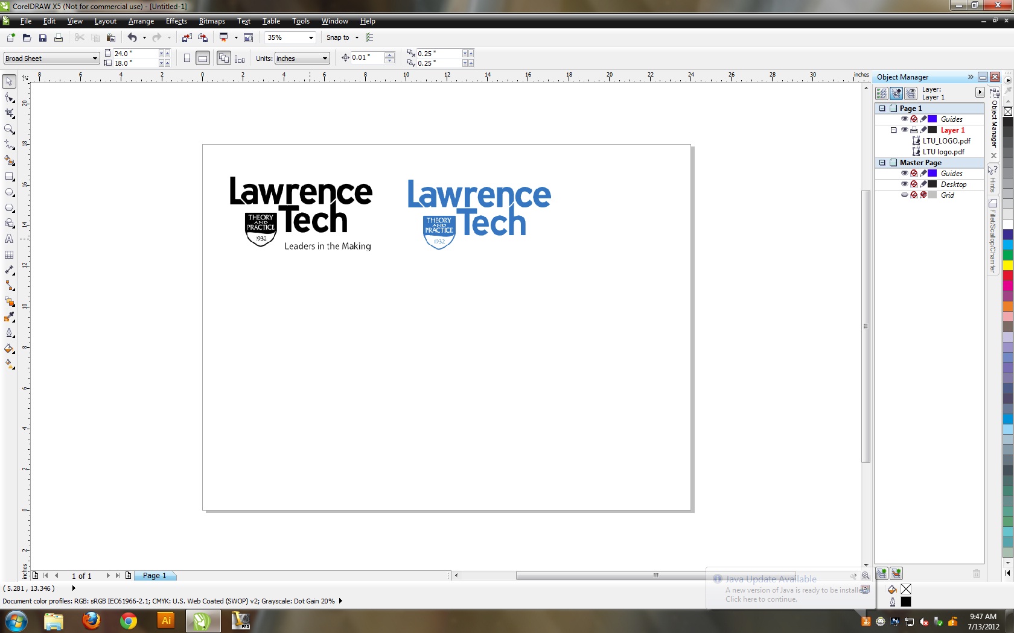Screen dimensions: 1014x633
Task: Set Landscape page orientation
Action: pyautogui.click(x=203, y=58)
